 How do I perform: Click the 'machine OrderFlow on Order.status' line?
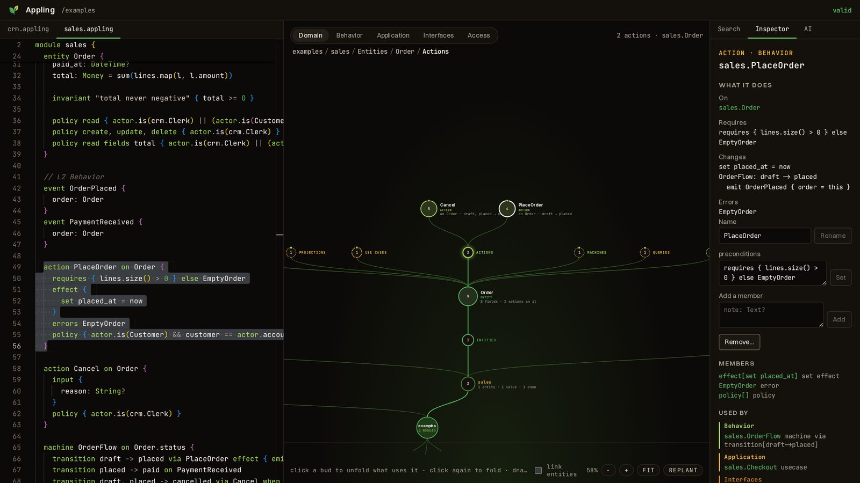[119, 447]
